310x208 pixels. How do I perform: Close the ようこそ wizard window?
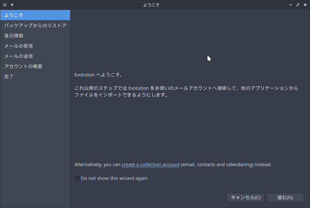click(305, 5)
